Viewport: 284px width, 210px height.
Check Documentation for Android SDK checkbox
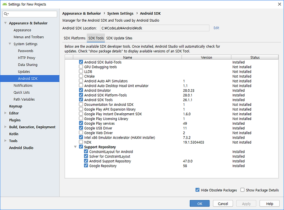[81, 104]
